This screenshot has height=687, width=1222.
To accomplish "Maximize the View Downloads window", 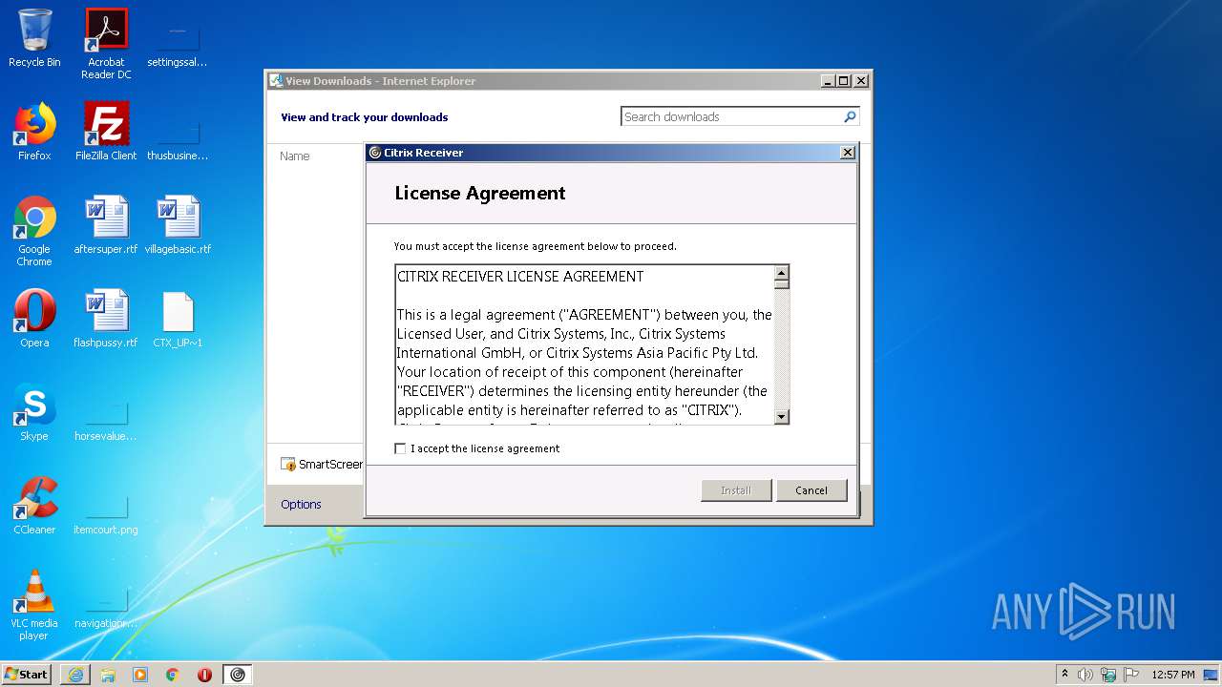I will pos(844,81).
